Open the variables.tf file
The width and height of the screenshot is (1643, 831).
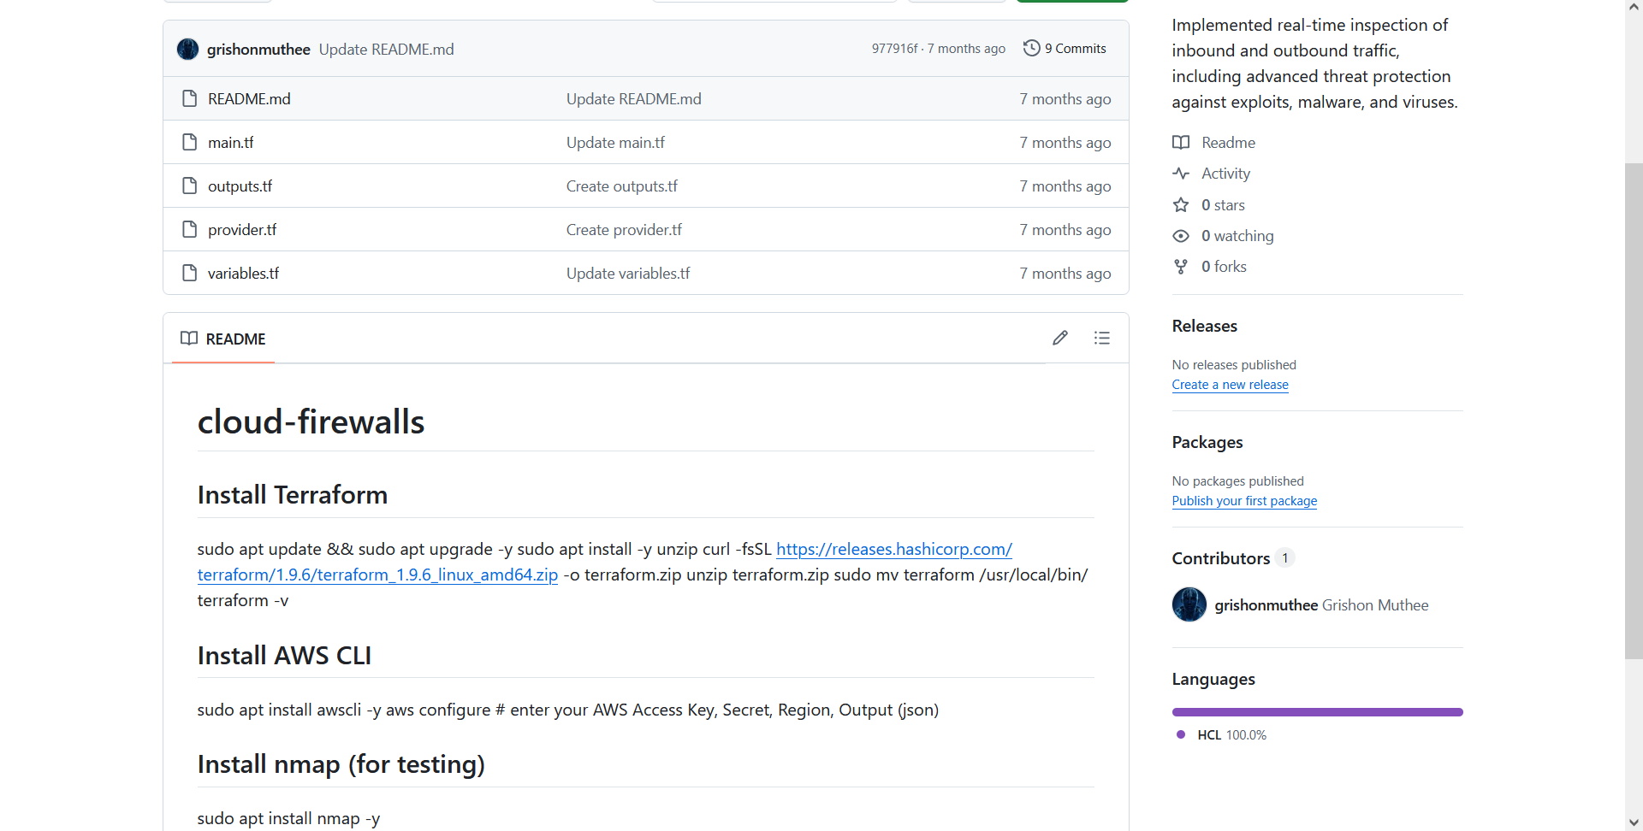pyautogui.click(x=243, y=274)
